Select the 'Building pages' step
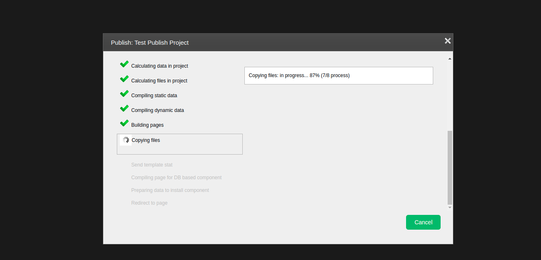 click(147, 125)
